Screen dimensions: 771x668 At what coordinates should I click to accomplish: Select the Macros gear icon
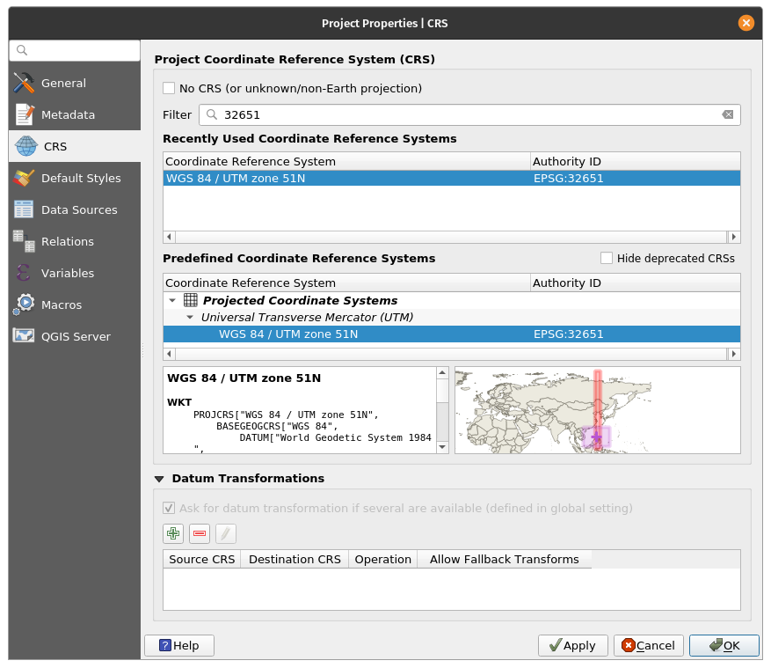pyautogui.click(x=24, y=305)
